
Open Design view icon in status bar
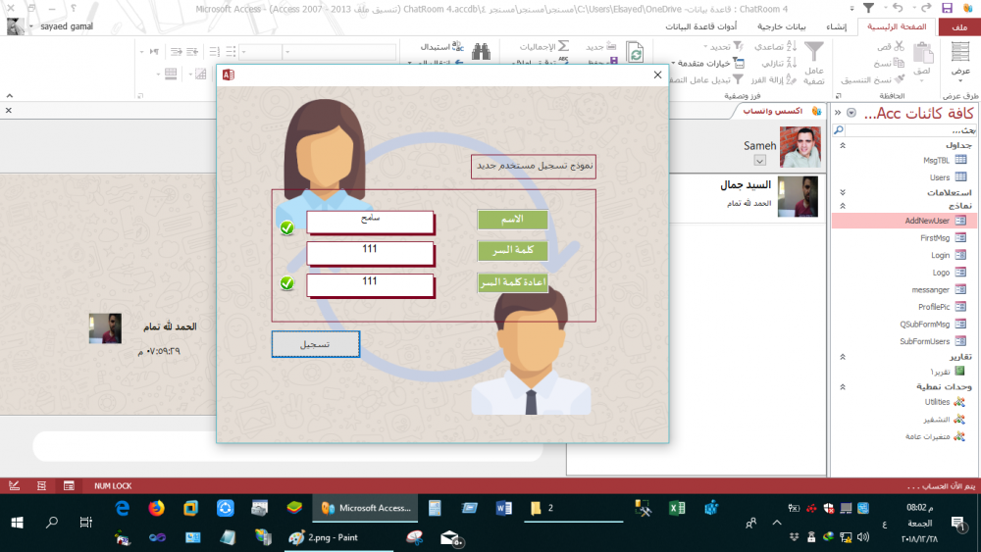pyautogui.click(x=15, y=485)
